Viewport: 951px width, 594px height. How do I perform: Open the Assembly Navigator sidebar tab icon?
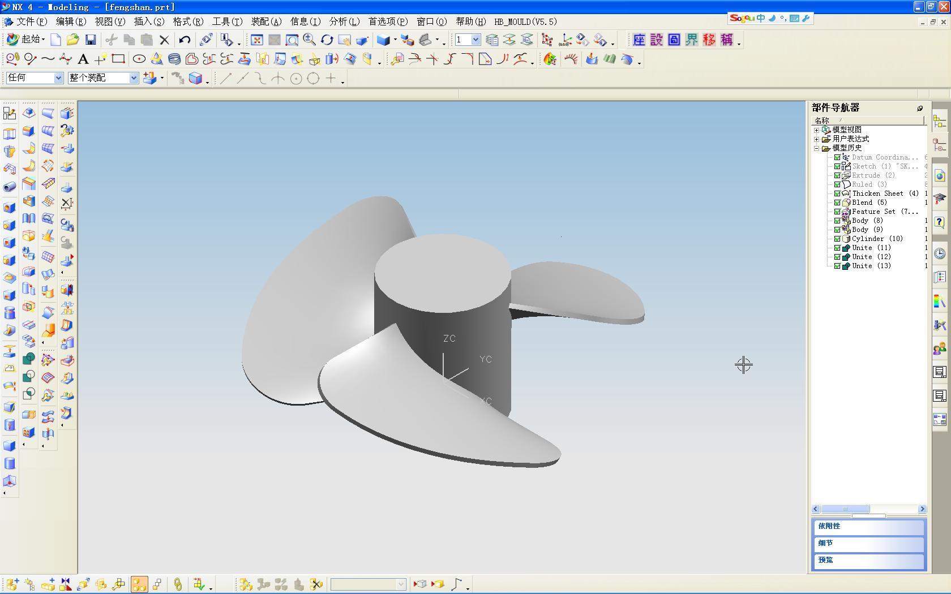(940, 122)
